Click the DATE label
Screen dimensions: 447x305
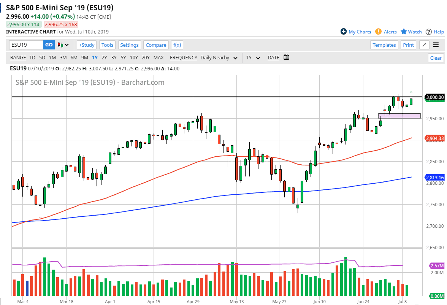[273, 58]
